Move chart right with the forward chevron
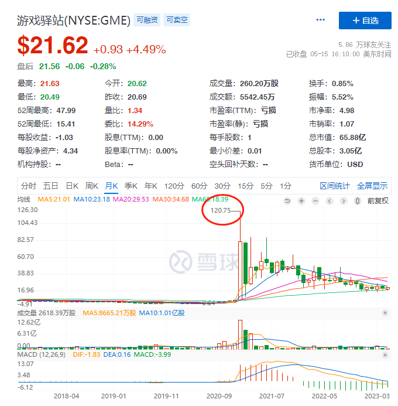 (344, 201)
